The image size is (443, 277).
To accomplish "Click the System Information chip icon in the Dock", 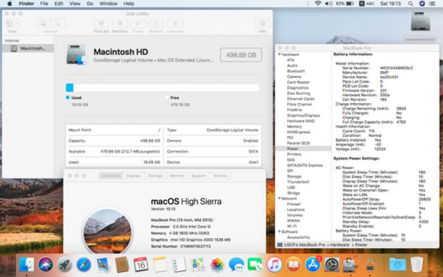I will (x=369, y=265).
